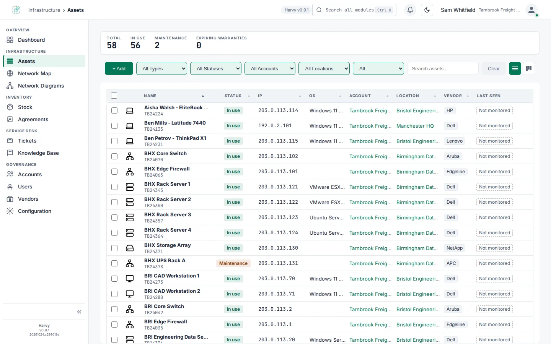Check the BRI Edge Firewall row checkbox
This screenshot has width=551, height=344.
pos(114,325)
